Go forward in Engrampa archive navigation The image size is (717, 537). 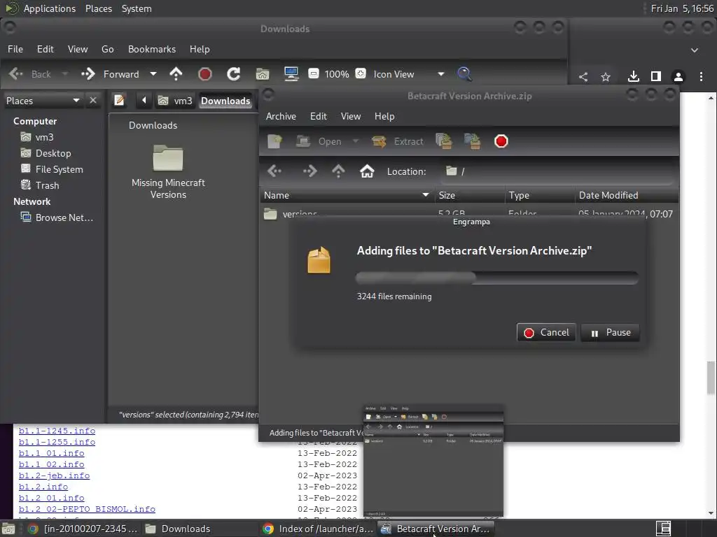(x=309, y=171)
